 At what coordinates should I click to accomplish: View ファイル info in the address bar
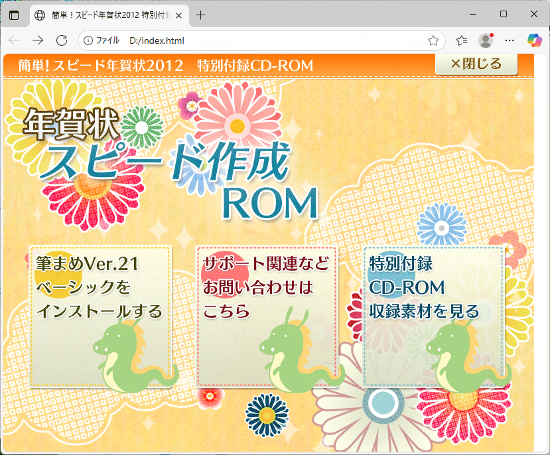88,40
